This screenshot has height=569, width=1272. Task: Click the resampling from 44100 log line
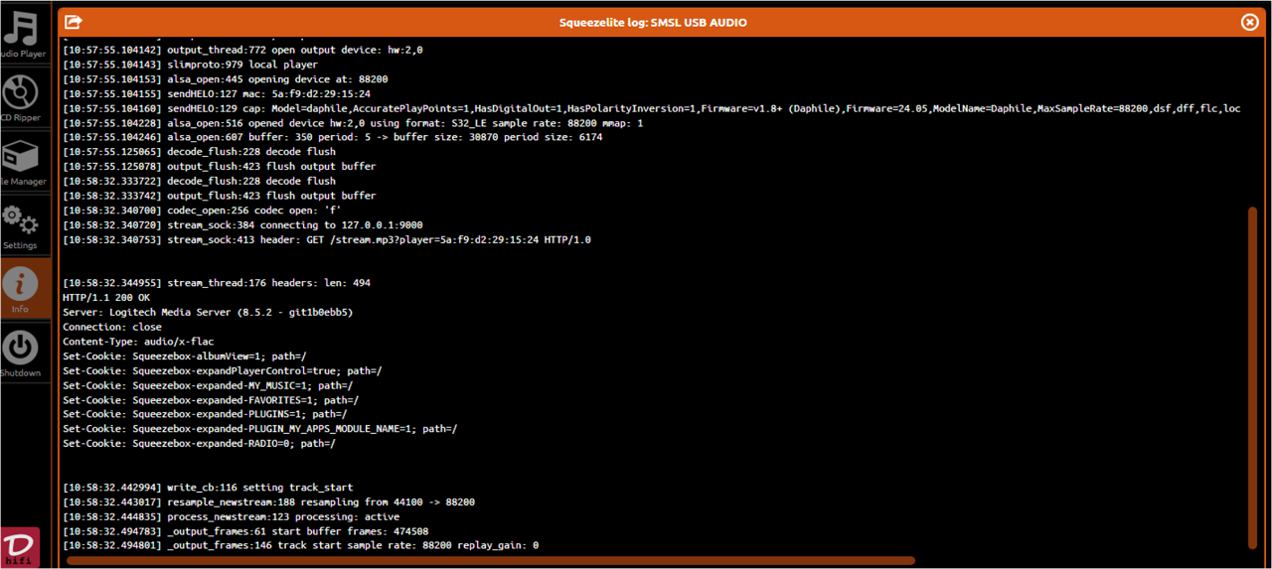click(x=268, y=502)
